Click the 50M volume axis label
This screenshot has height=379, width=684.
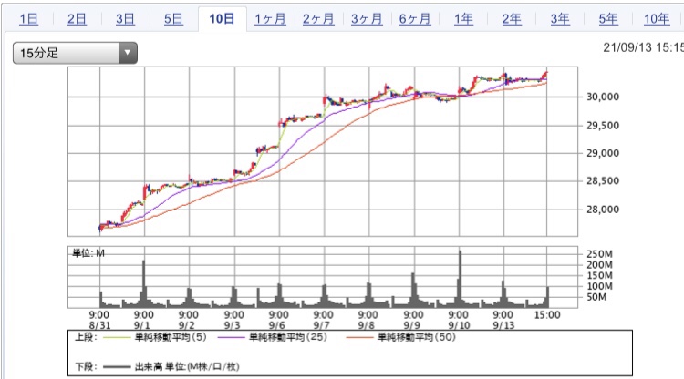tap(596, 297)
